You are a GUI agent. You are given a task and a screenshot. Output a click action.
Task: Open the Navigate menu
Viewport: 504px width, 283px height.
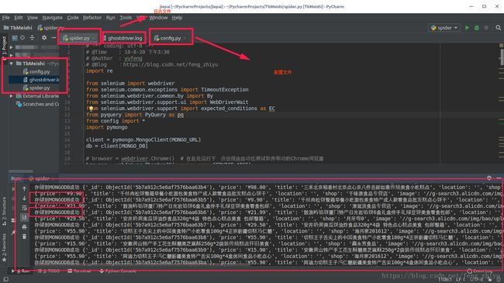click(x=53, y=18)
